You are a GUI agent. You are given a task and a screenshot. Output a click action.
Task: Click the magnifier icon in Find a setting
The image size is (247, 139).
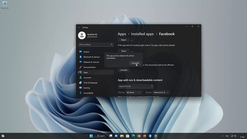112,45
